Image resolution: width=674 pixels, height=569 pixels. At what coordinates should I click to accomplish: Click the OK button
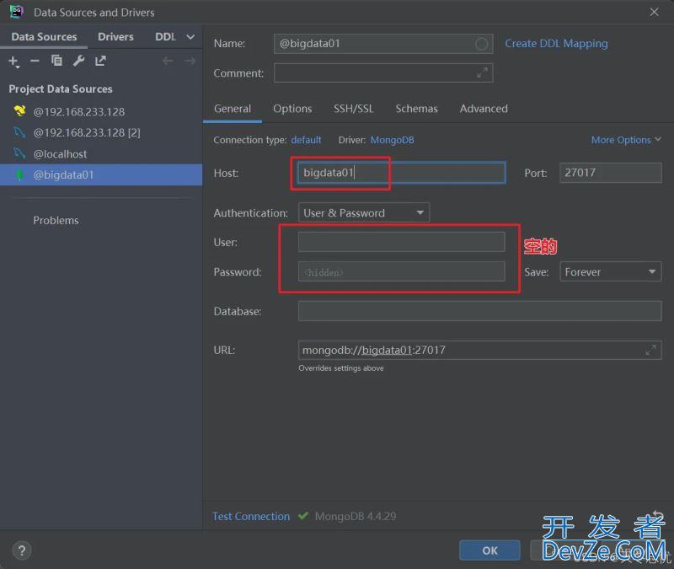pos(489,550)
